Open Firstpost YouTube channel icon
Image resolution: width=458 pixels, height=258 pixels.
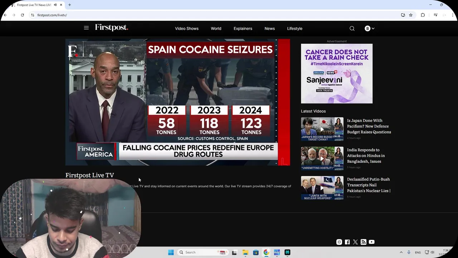[372, 242]
